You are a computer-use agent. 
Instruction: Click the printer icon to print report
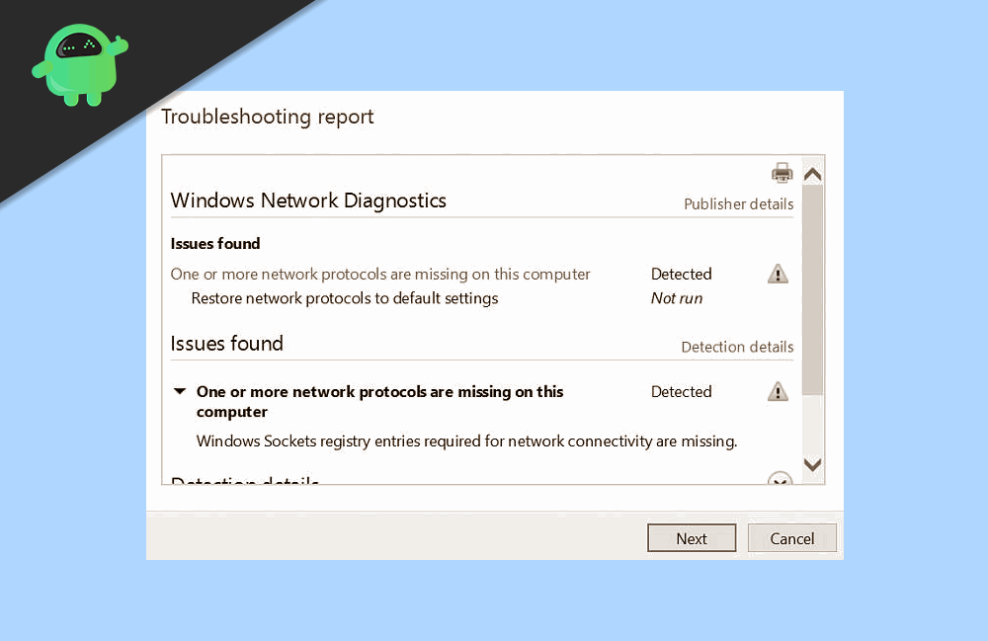tap(782, 173)
